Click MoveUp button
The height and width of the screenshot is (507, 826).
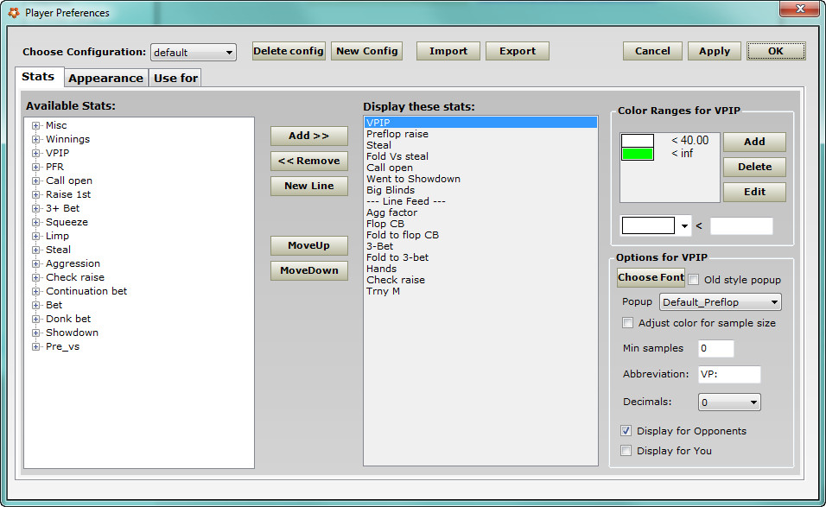[309, 245]
